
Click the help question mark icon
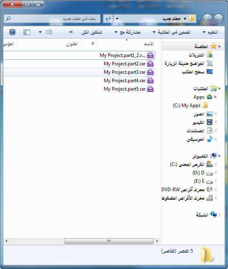(x=12, y=32)
